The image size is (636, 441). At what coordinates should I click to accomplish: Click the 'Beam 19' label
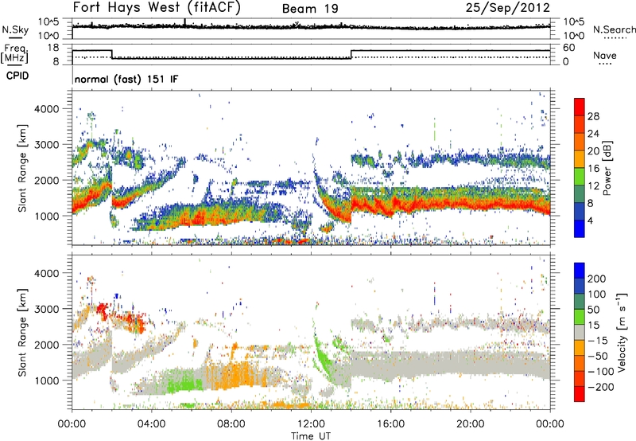(310, 9)
